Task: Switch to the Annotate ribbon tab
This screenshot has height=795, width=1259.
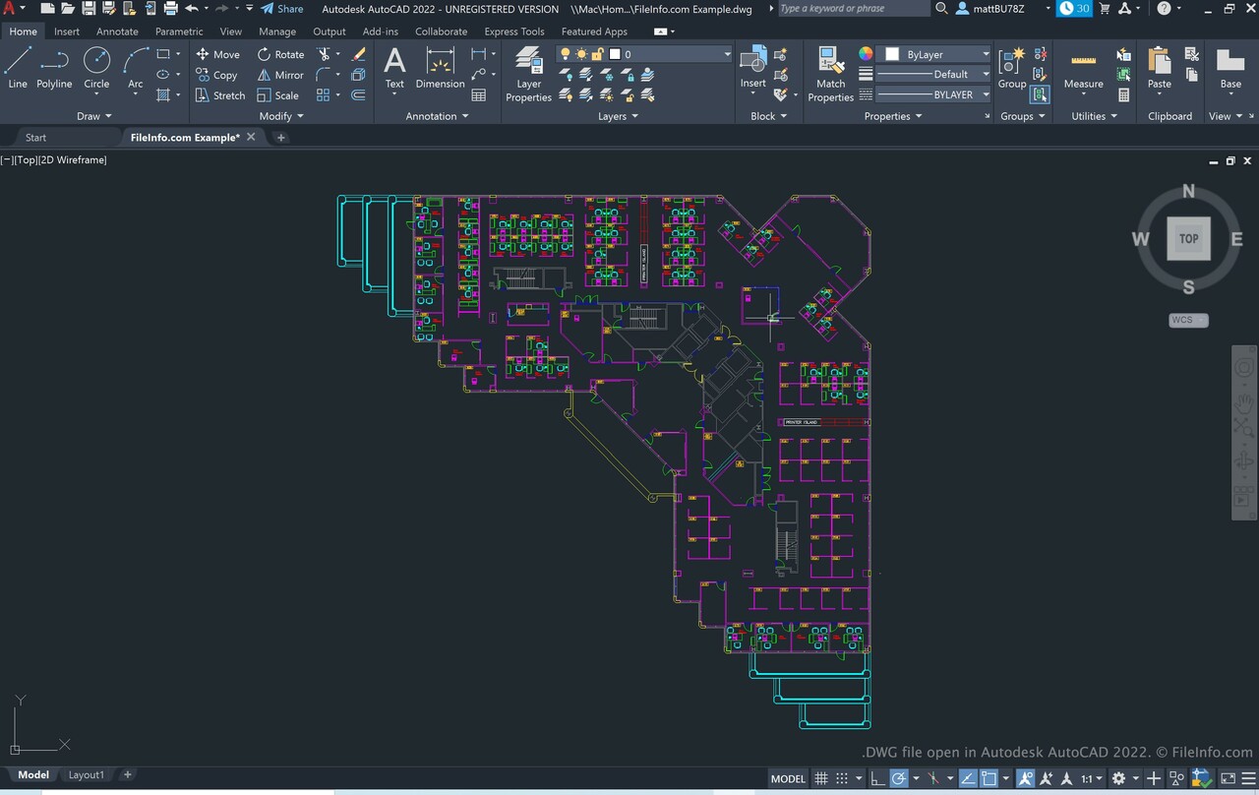Action: (117, 31)
